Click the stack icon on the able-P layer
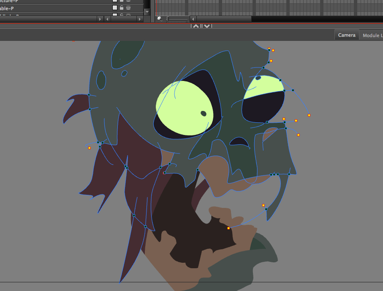This screenshot has width=383, height=291. [x=128, y=8]
